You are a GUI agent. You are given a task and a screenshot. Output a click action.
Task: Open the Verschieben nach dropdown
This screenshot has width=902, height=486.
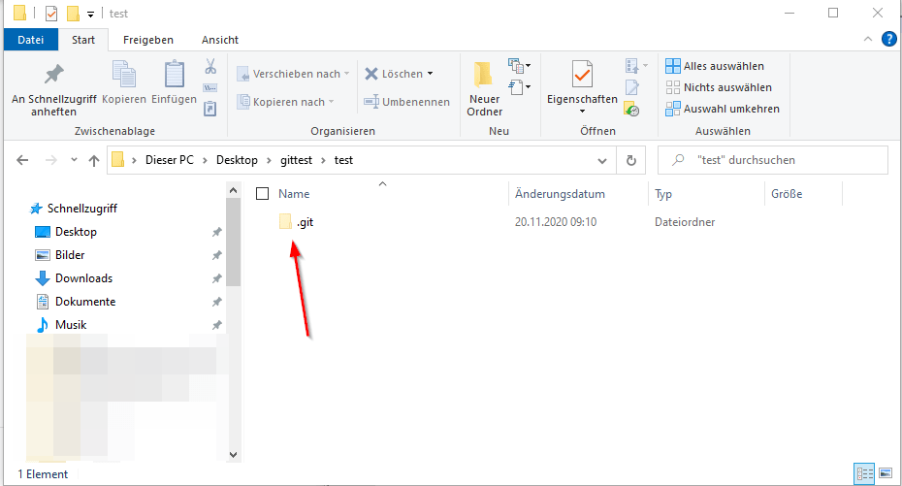tap(293, 74)
